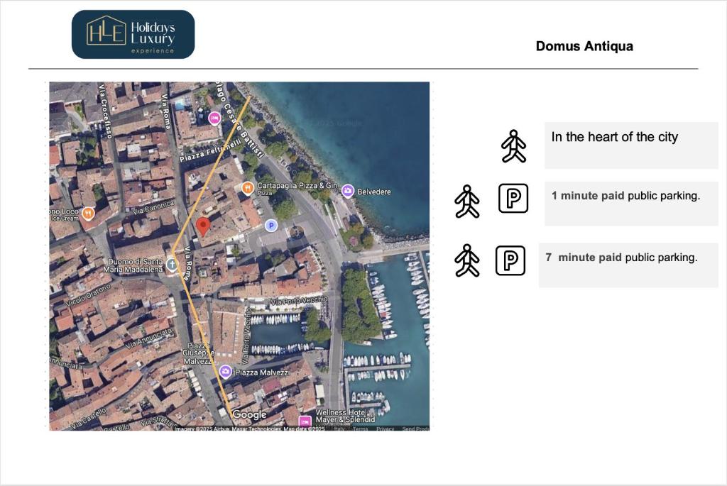Viewport: 727px width, 486px height.
Task: Click the red location pin on the map
Action: [x=203, y=226]
